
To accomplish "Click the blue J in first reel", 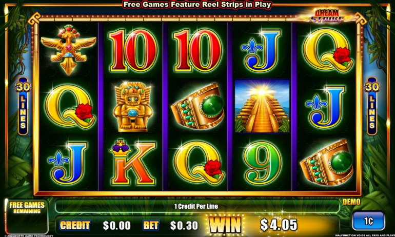I will pyautogui.click(x=68, y=163).
